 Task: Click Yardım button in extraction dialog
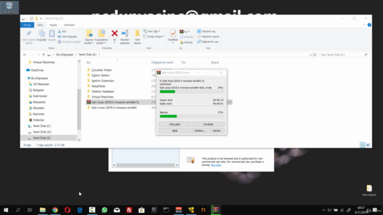point(217,131)
